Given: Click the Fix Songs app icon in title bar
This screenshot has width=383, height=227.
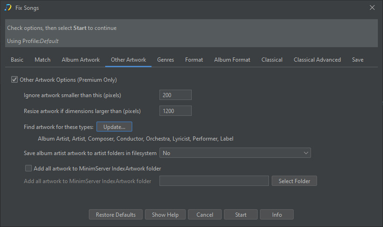Looking at the screenshot, I should click(8, 7).
